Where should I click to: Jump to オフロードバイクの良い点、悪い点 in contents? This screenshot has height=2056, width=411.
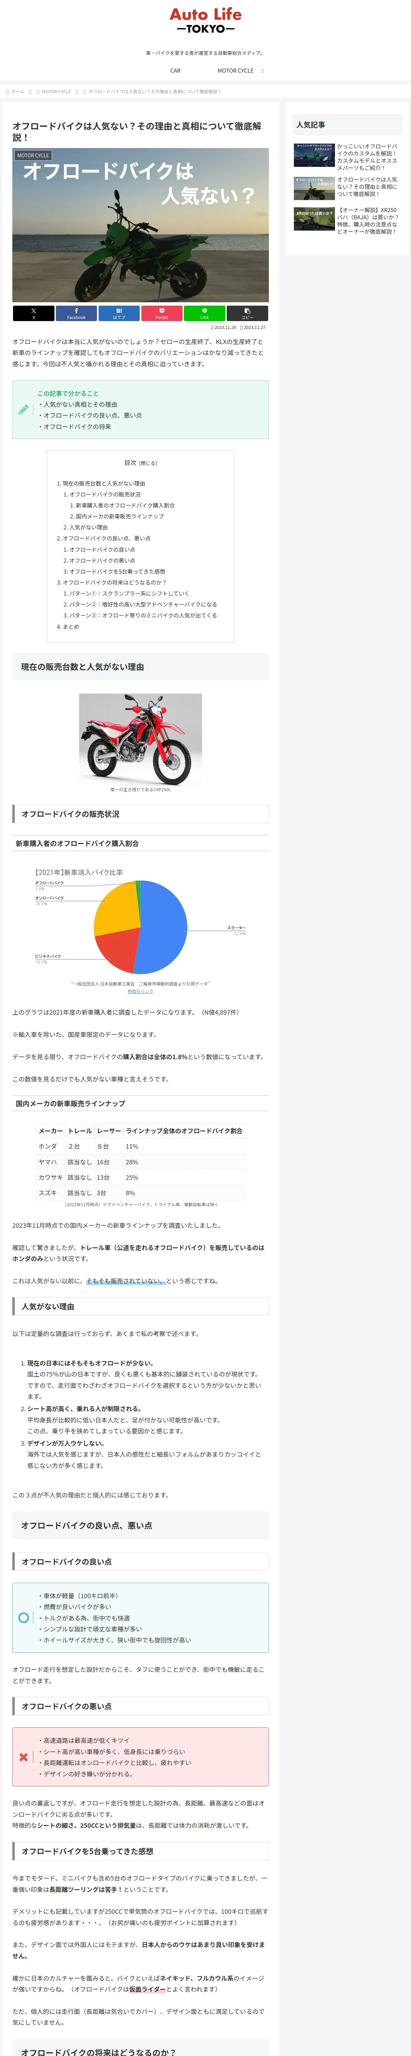point(106,539)
